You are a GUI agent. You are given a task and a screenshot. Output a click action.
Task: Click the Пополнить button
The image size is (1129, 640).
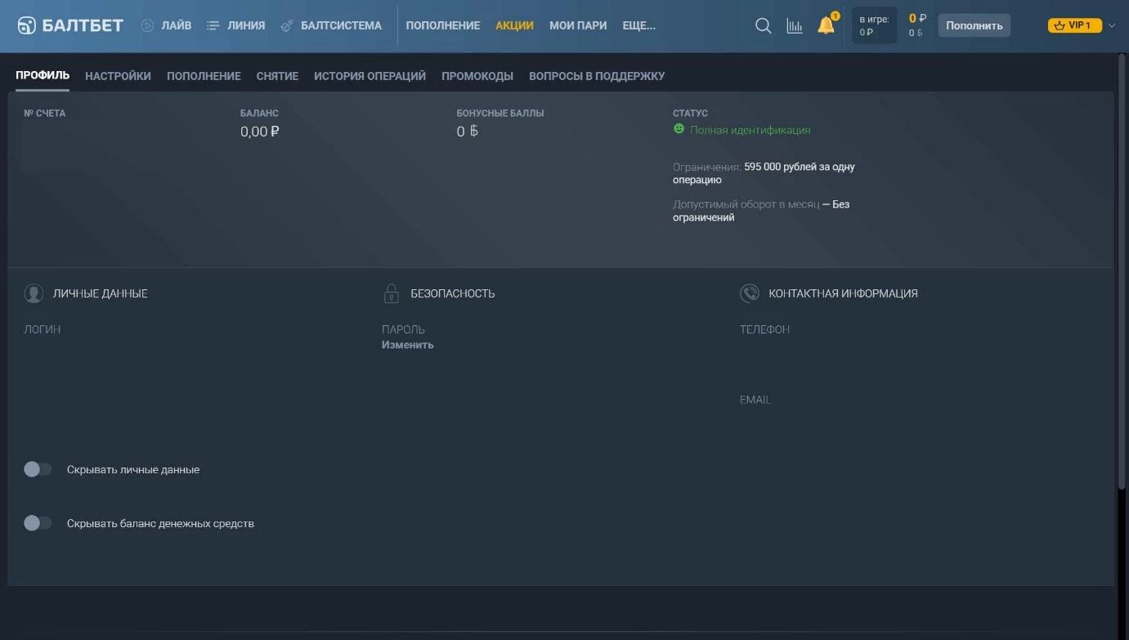[x=974, y=25]
